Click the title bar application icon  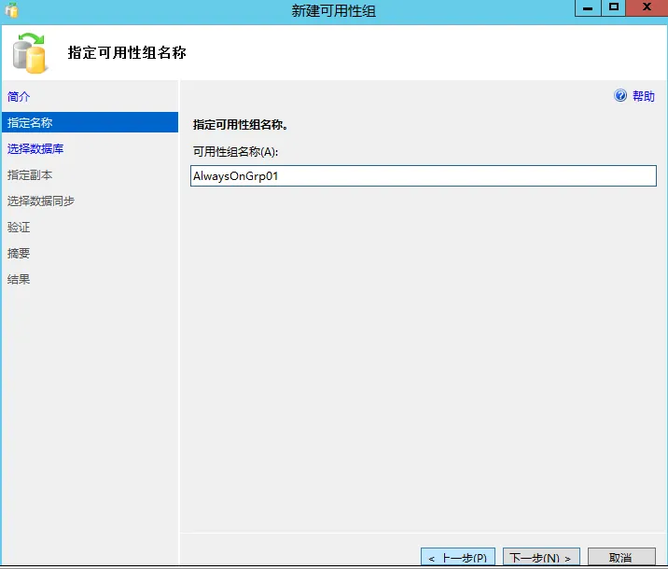click(12, 10)
